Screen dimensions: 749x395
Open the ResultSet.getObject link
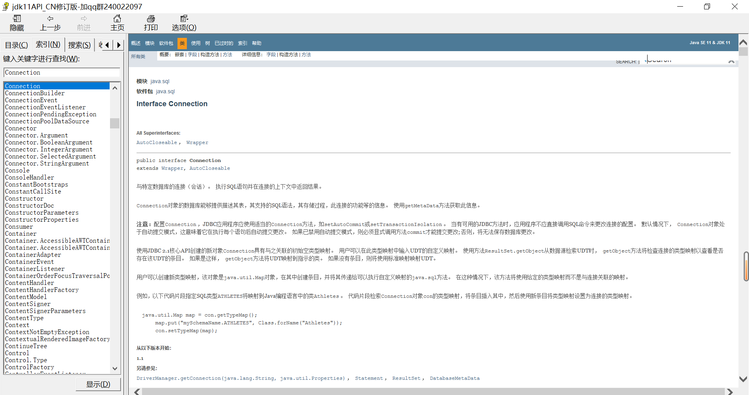coord(515,251)
